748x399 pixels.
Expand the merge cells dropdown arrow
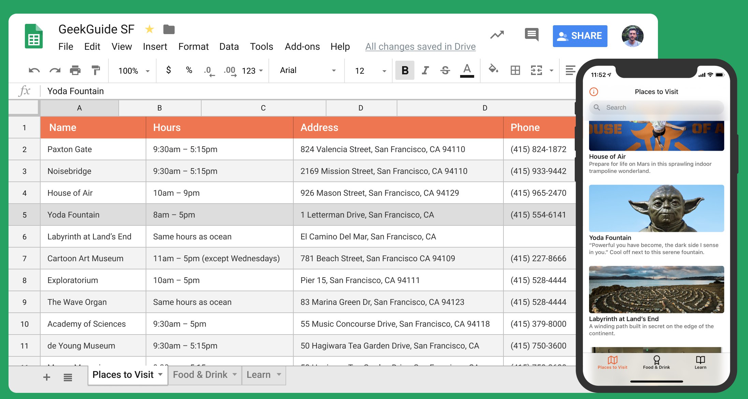pos(551,71)
